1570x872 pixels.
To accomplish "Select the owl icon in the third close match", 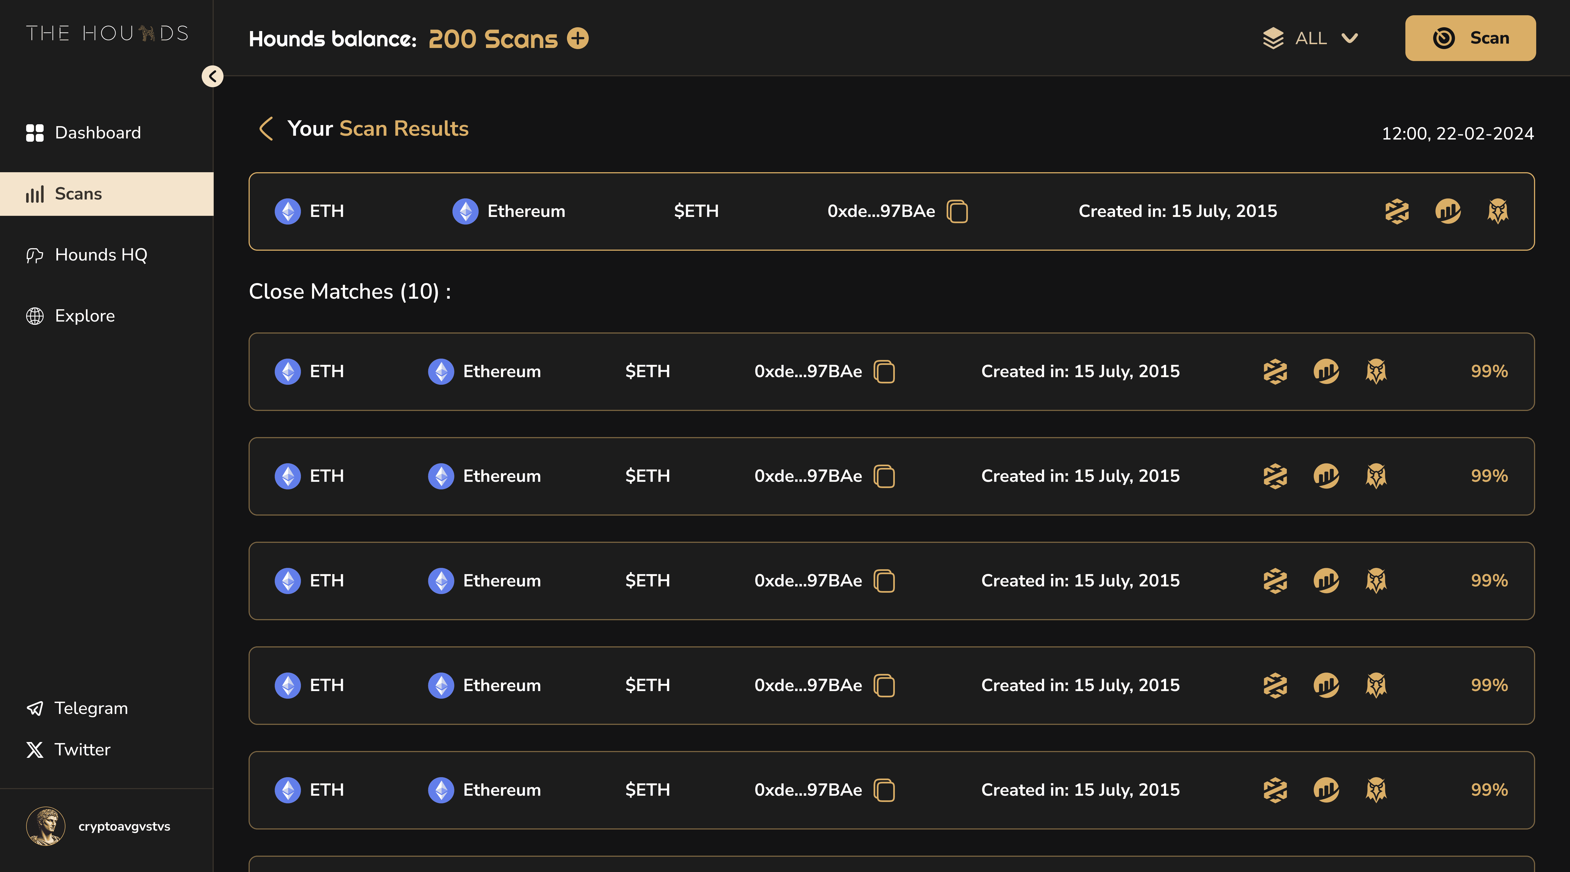I will click(x=1376, y=581).
